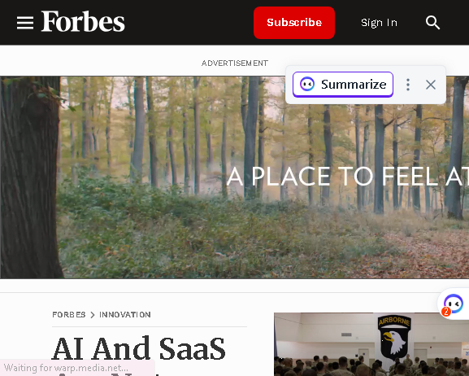Click the AI And SaaS article headline
469x376 pixels.
click(138, 349)
